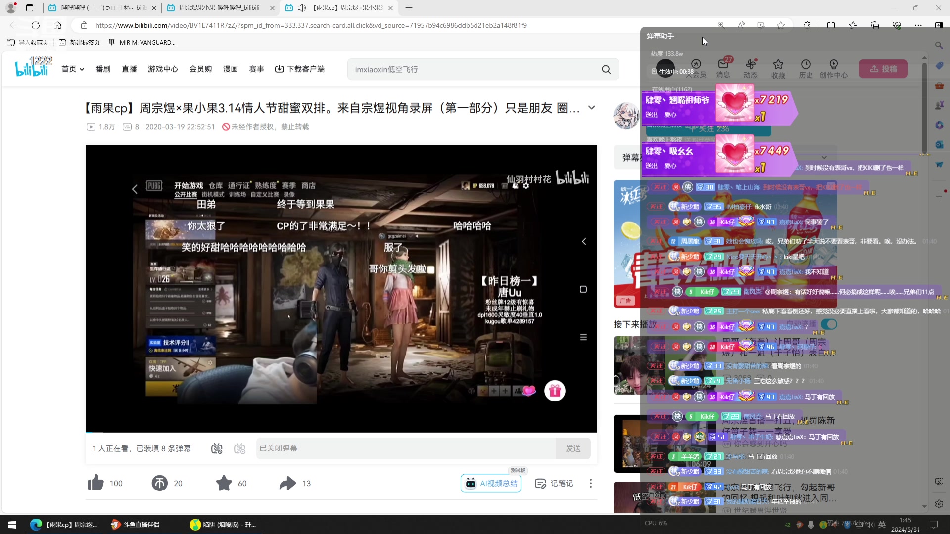Screen dimensions: 950x534
Task: Open 漫画 in navigation bar
Action: [231, 69]
